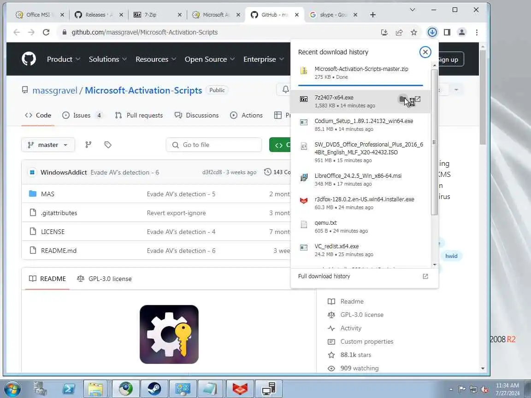
Task: Open the .gitattributes file
Action: (59, 213)
